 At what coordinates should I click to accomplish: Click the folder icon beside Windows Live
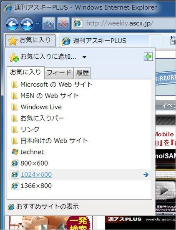[15, 107]
